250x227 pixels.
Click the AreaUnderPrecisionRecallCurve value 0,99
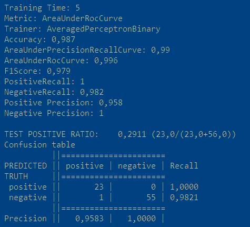(161, 50)
